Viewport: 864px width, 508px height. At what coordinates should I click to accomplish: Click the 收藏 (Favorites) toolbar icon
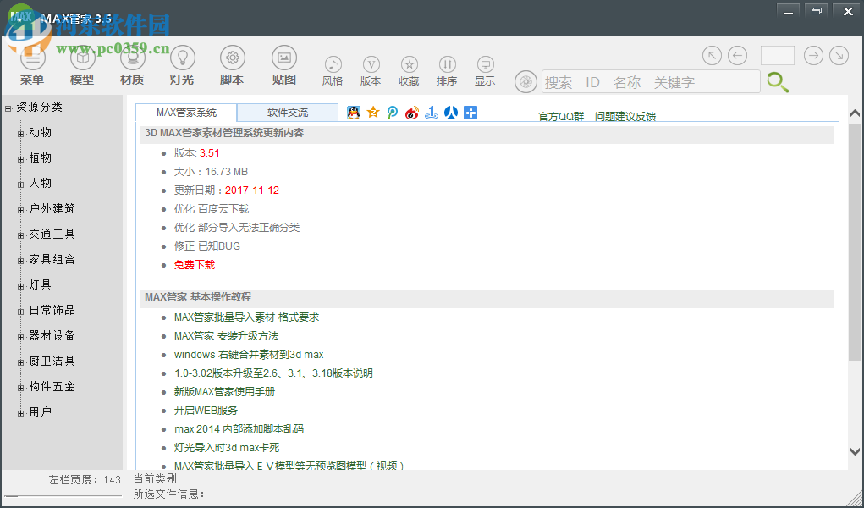point(409,71)
